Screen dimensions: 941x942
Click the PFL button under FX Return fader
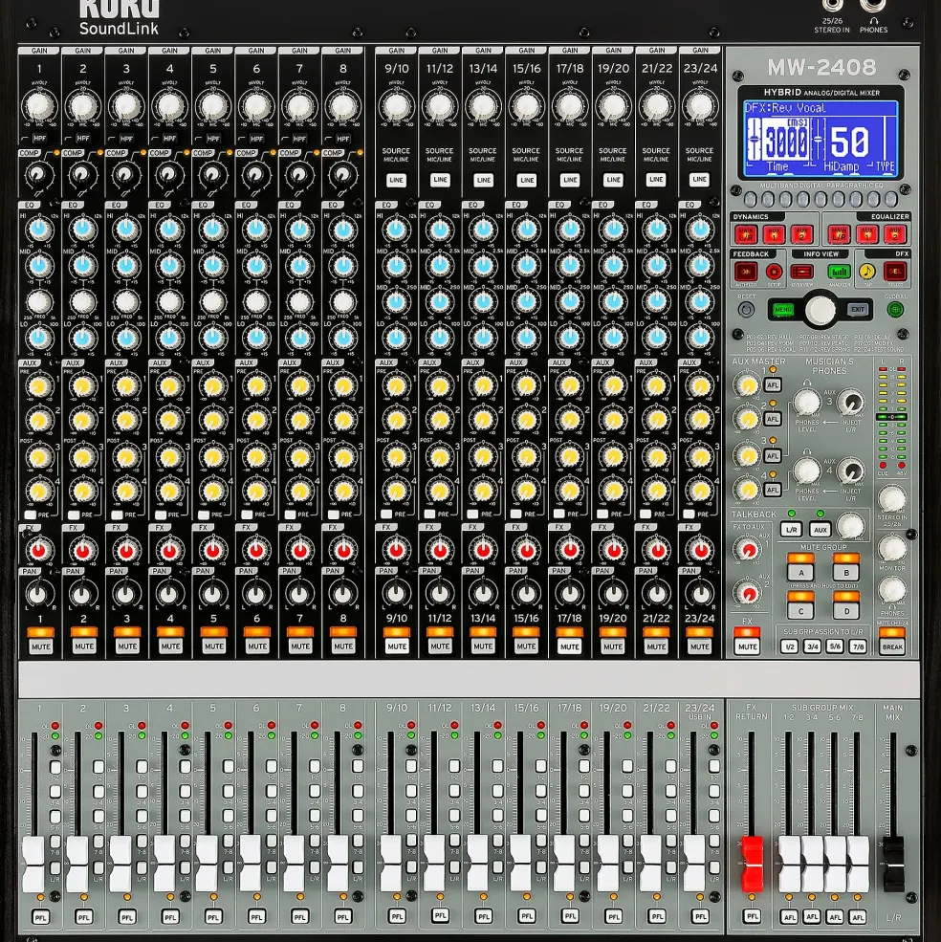(x=752, y=916)
